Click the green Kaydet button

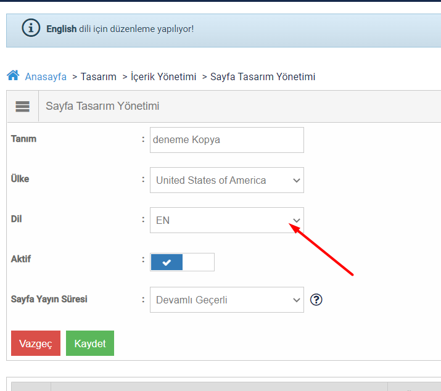[x=90, y=343]
